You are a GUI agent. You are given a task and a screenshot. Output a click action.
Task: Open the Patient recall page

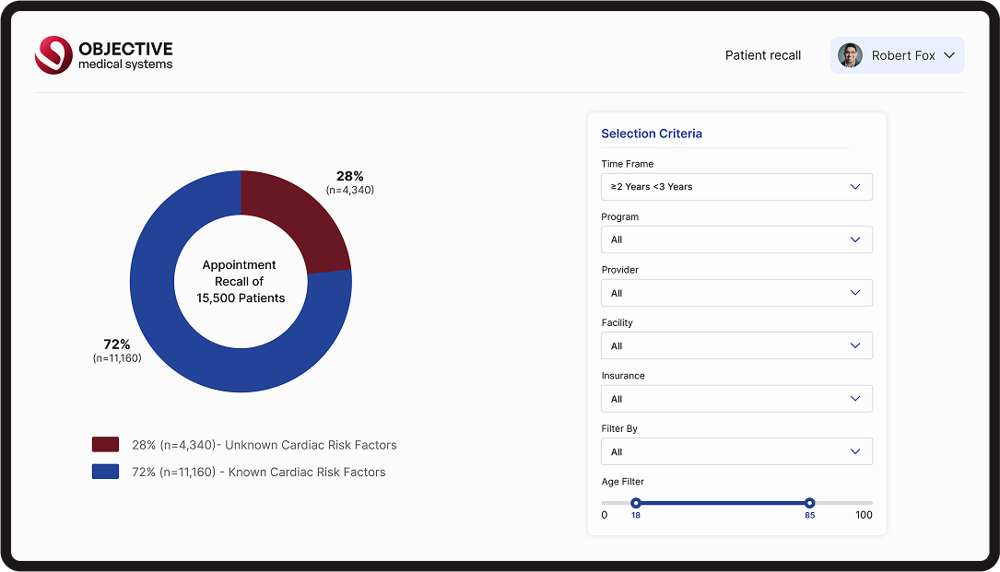coord(762,55)
